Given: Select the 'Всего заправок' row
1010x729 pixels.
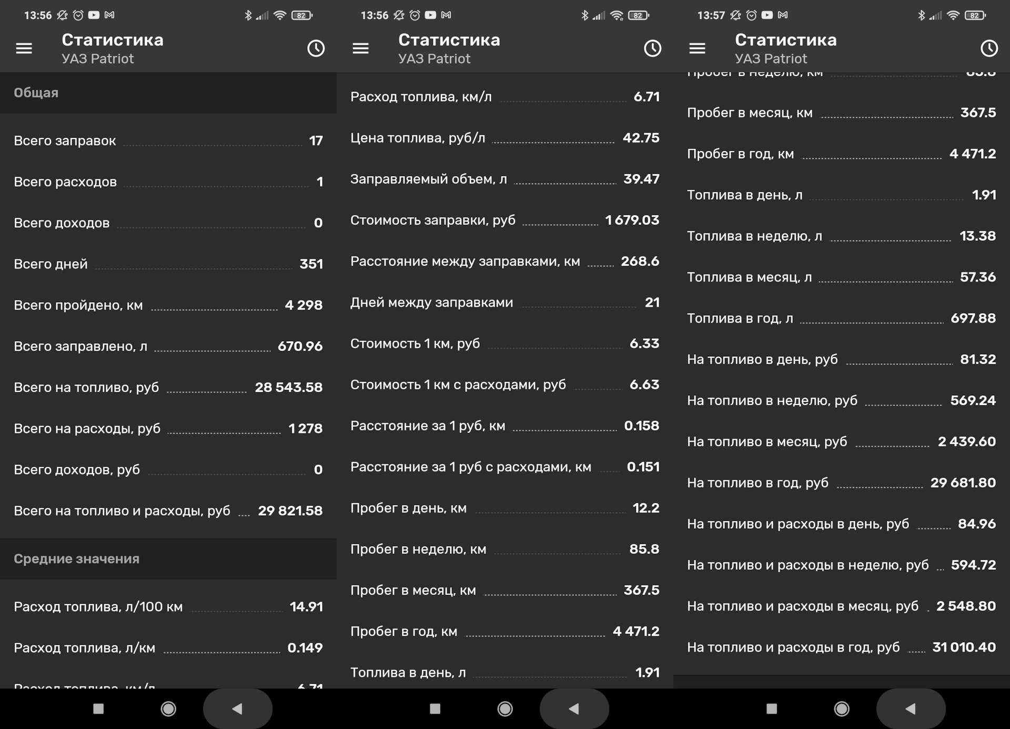Looking at the screenshot, I should pos(168,141).
